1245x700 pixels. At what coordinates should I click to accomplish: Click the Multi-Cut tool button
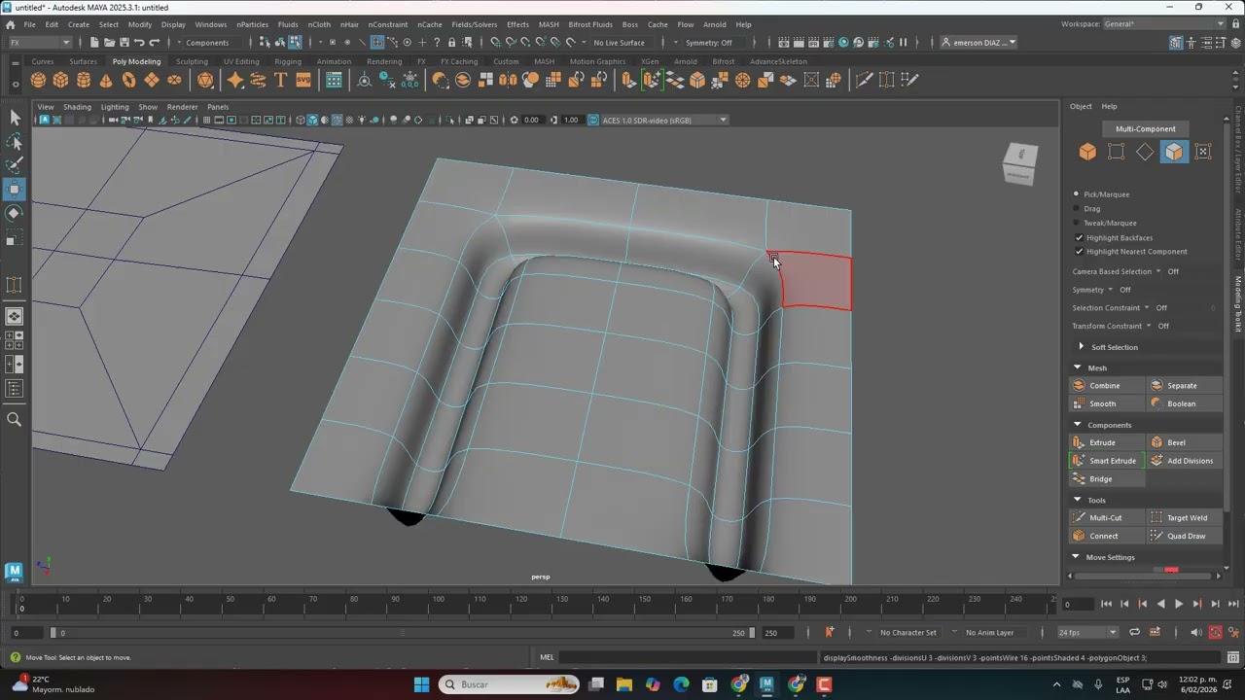(x=1106, y=518)
